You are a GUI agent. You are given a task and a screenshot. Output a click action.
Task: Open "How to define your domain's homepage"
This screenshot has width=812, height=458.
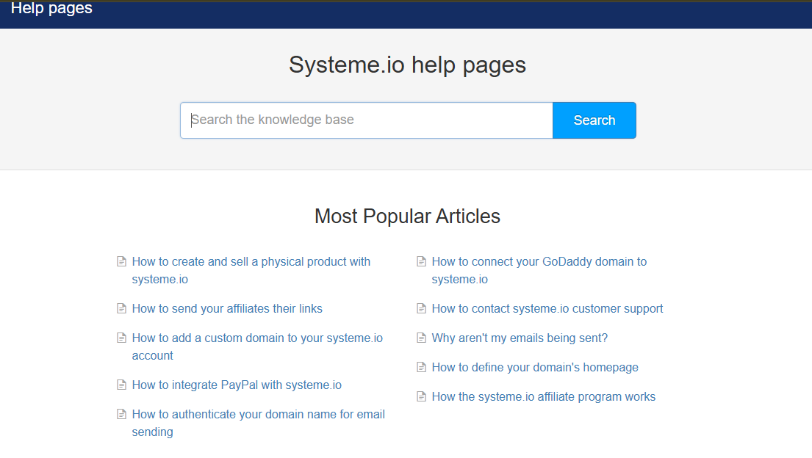(535, 367)
